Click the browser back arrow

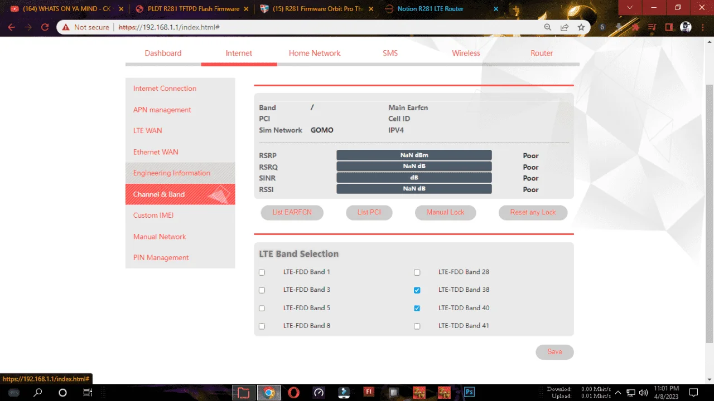[12, 27]
